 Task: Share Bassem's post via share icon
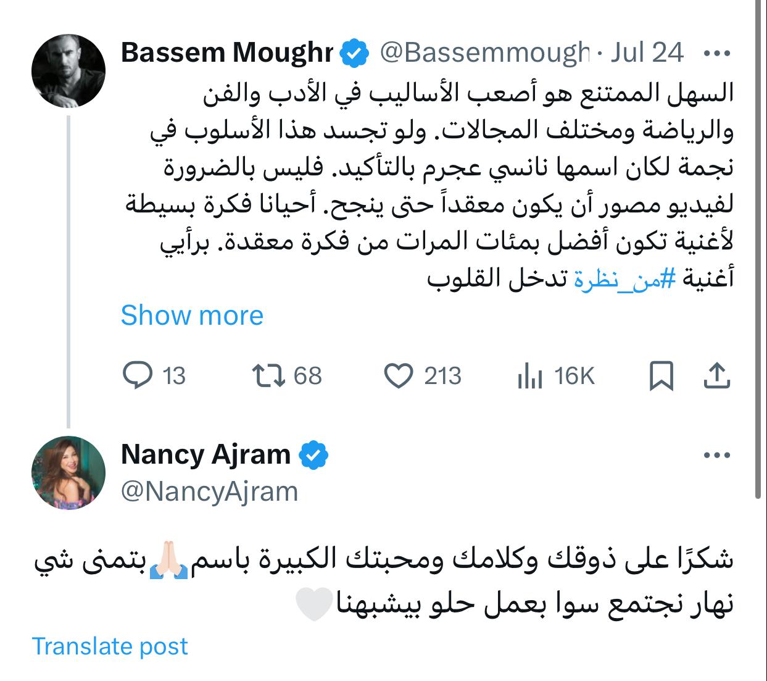[x=716, y=375]
